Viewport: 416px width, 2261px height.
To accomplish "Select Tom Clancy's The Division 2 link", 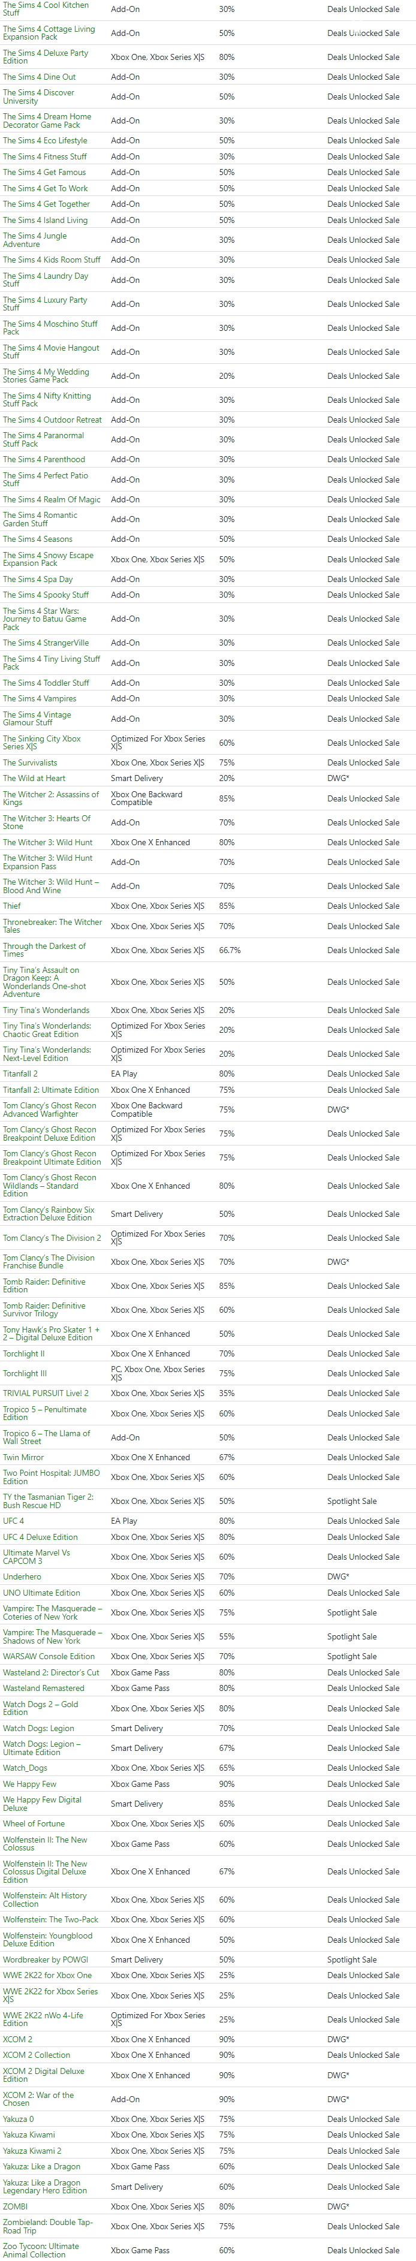I will (52, 1238).
